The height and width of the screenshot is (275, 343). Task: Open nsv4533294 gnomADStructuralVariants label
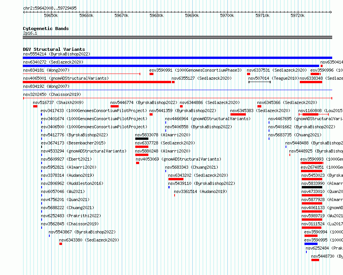84,151
